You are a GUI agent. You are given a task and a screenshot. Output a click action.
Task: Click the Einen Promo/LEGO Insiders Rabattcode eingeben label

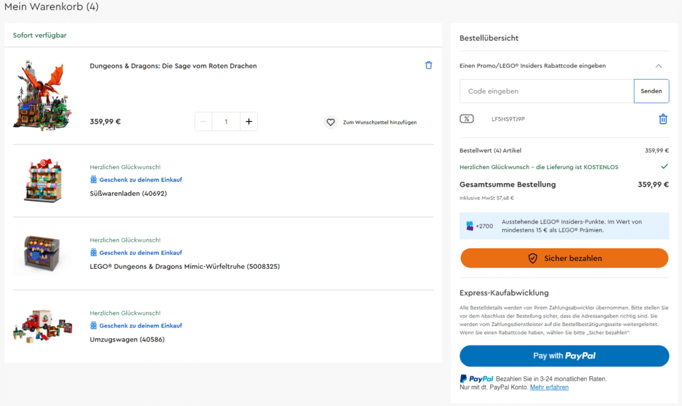click(x=532, y=66)
